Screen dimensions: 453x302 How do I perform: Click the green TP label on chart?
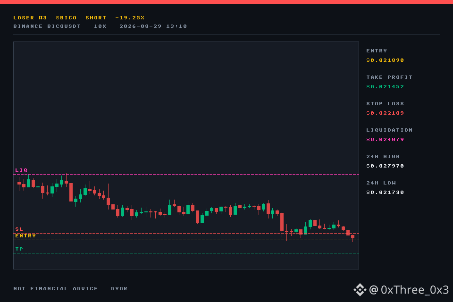click(19, 249)
